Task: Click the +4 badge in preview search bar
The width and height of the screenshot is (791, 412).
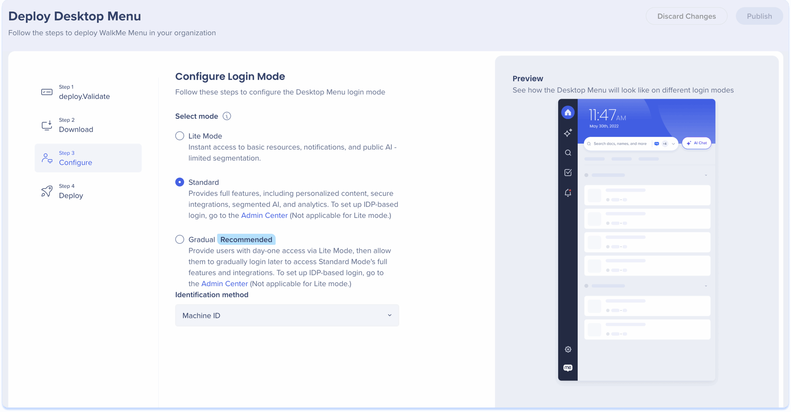Action: 665,144
